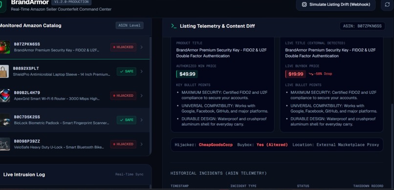Click hijacker name CheapGoodsCorp
This screenshot has width=394, height=190.
(216, 145)
